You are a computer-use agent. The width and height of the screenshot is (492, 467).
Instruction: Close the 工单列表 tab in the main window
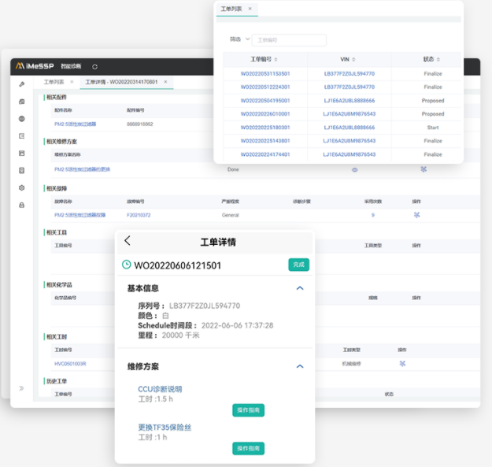(72, 82)
